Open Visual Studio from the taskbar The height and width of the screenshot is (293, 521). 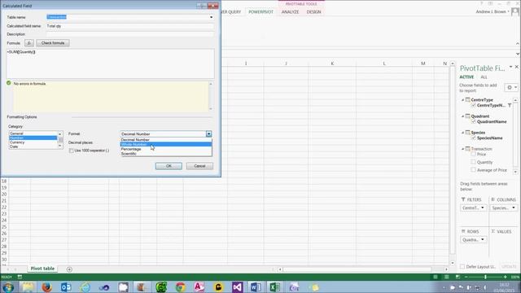(x=237, y=287)
